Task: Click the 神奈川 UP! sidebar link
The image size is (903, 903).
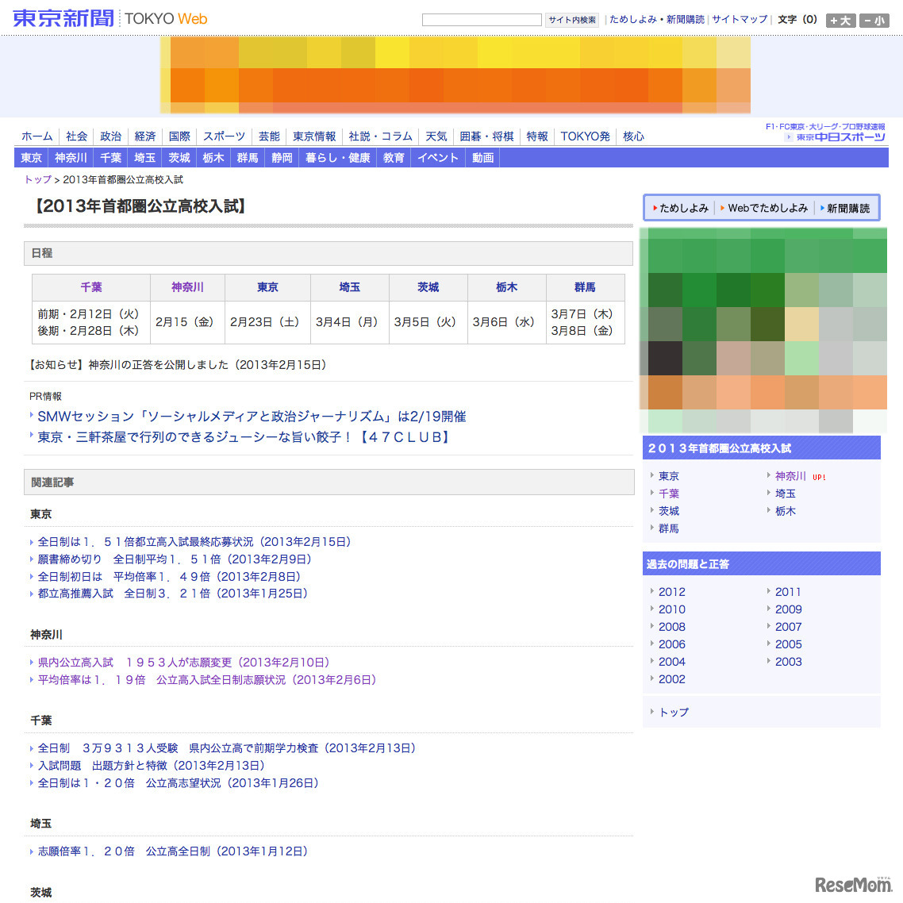Action: point(790,476)
